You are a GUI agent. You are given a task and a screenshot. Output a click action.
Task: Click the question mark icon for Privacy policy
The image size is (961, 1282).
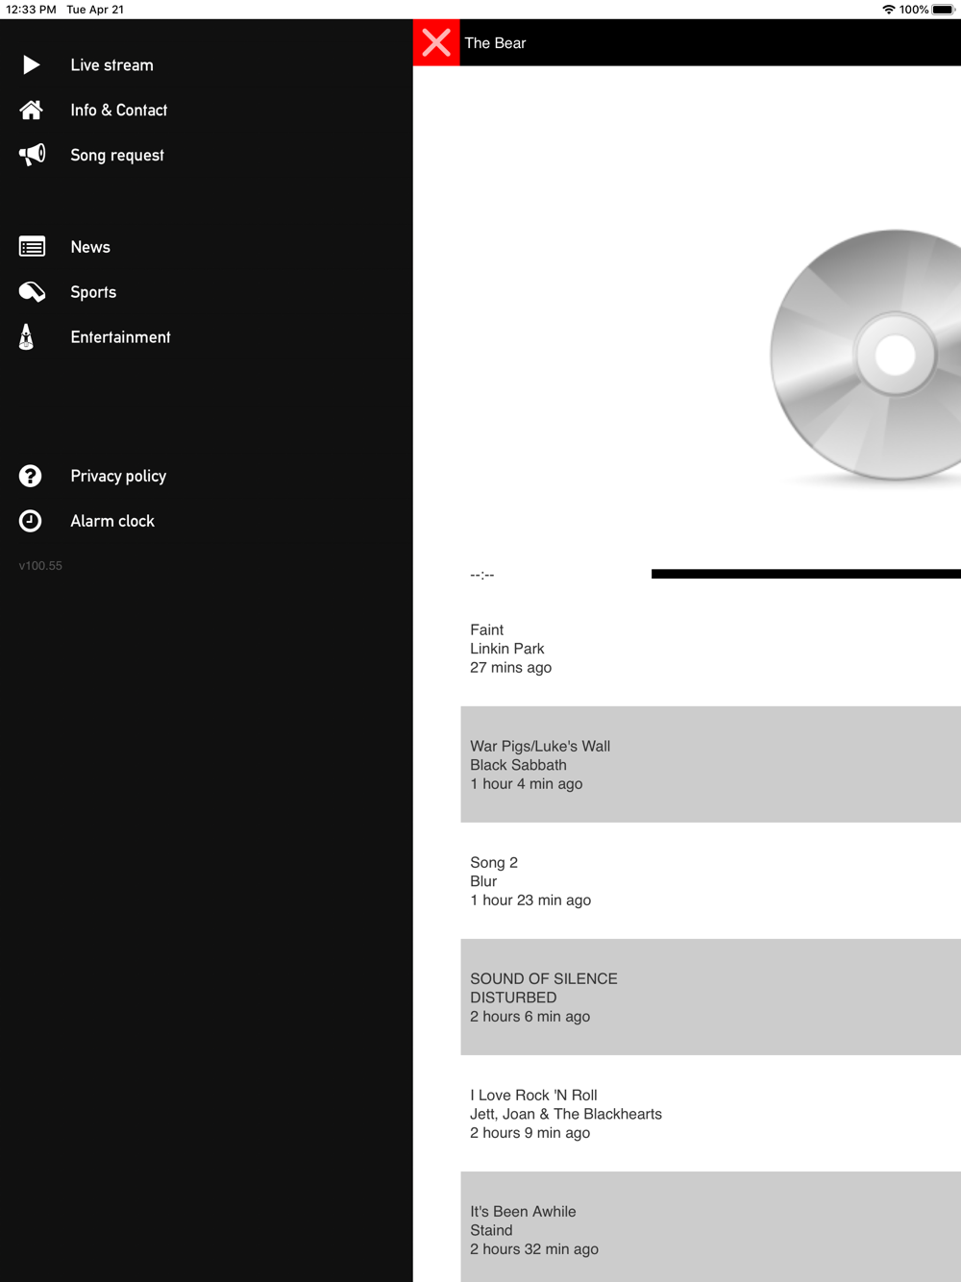point(31,476)
